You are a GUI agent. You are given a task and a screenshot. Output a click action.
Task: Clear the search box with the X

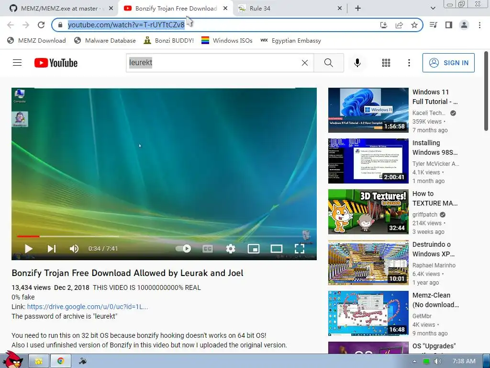(x=305, y=63)
